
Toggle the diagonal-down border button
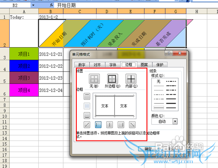132,125
